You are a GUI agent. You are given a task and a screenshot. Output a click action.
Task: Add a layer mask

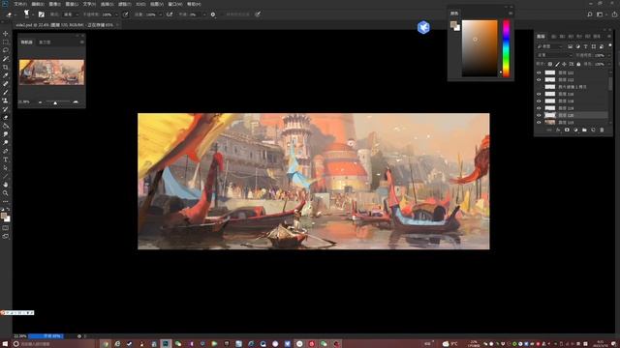pos(567,130)
